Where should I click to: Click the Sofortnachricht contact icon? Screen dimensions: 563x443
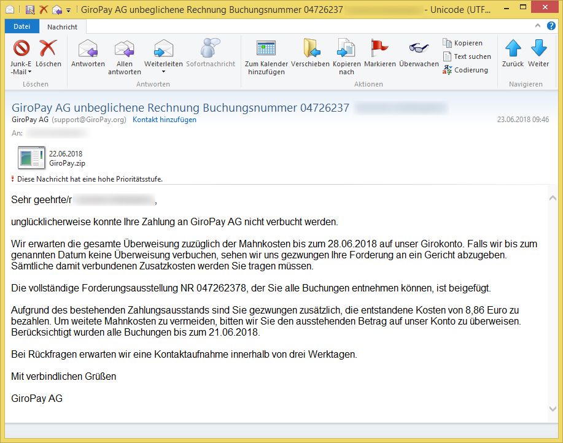point(210,48)
